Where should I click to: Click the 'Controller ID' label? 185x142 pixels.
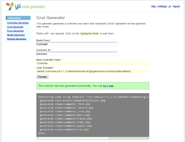pyautogui.click(x=43, y=50)
